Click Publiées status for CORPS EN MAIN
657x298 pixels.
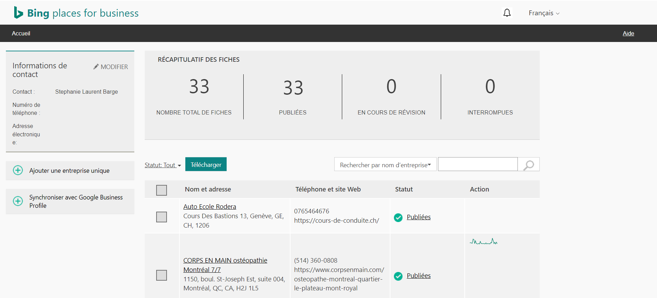pyautogui.click(x=419, y=276)
